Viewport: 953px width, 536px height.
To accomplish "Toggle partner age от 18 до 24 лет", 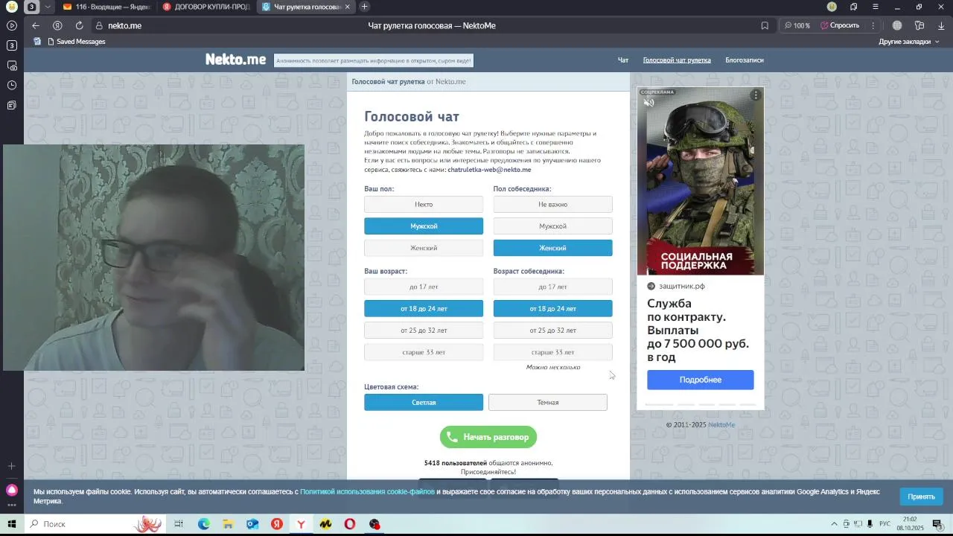I will point(552,308).
